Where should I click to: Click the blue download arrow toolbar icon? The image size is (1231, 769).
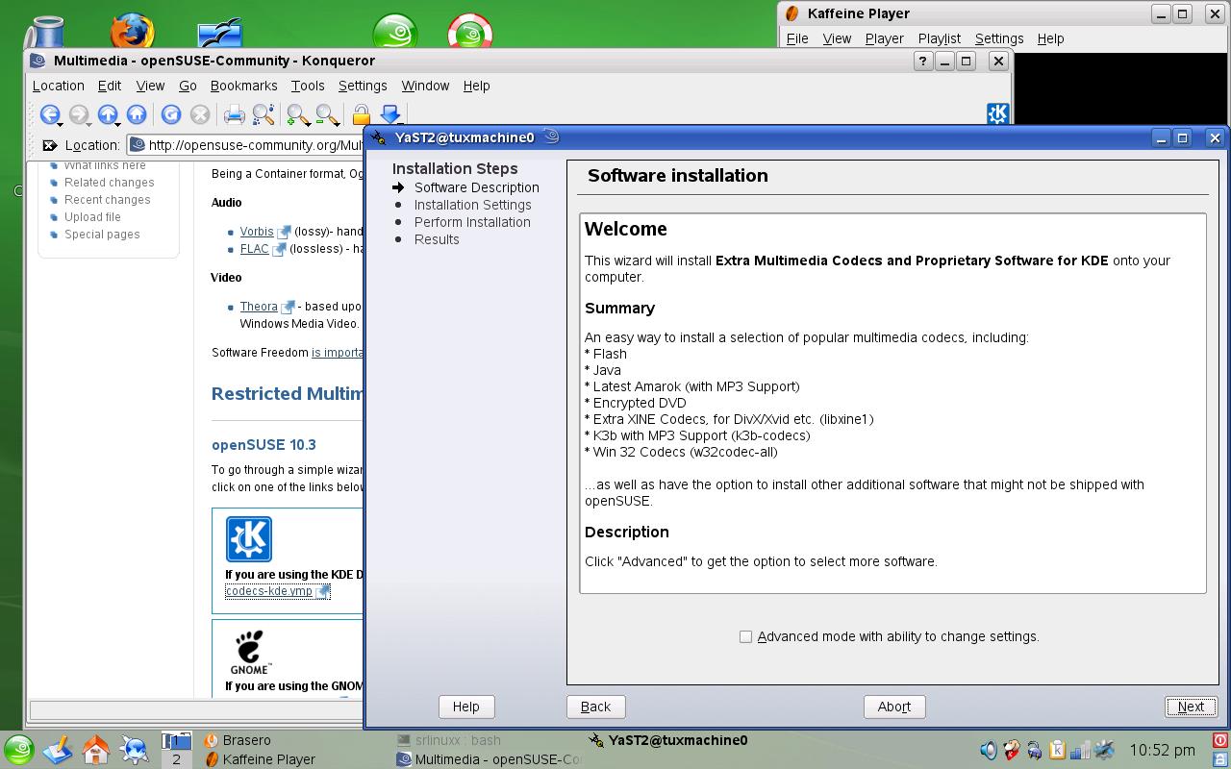pyautogui.click(x=389, y=114)
